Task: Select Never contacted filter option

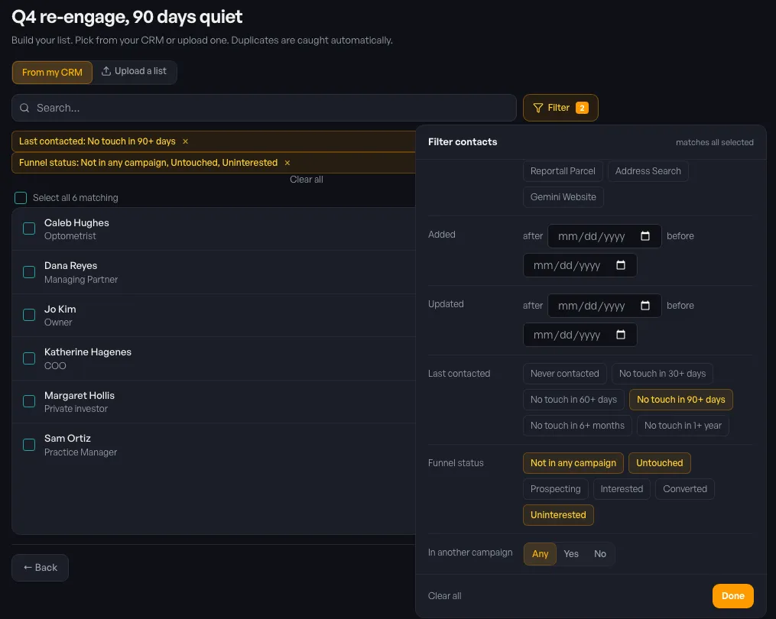Action: click(x=565, y=374)
